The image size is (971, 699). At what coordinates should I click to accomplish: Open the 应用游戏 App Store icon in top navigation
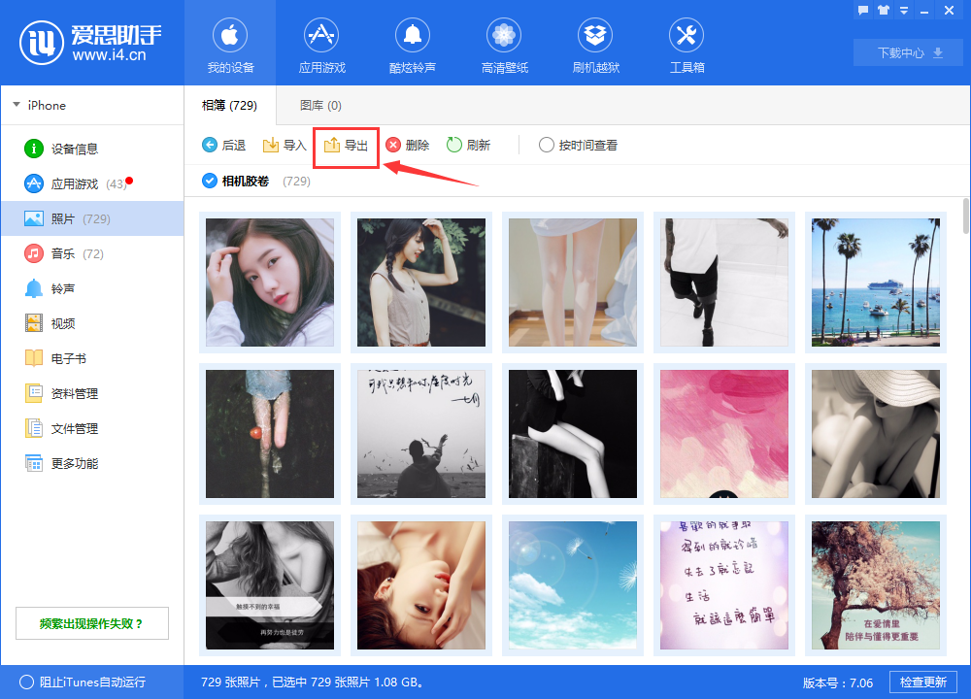(x=321, y=37)
